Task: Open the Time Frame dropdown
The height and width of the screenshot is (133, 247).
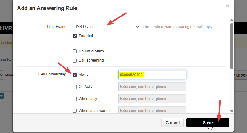Action: click(106, 27)
